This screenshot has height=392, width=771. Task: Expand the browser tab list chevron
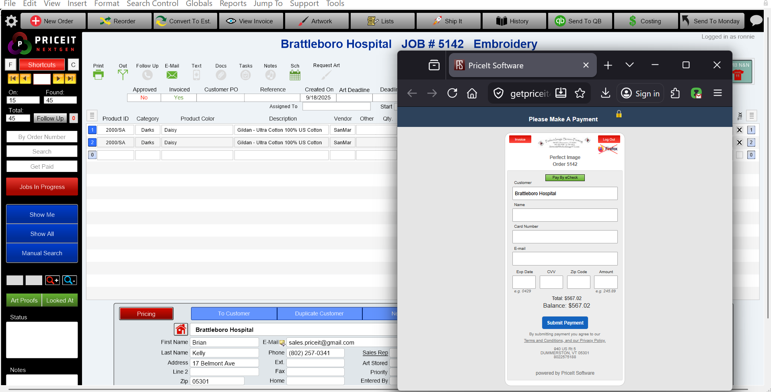(x=629, y=65)
